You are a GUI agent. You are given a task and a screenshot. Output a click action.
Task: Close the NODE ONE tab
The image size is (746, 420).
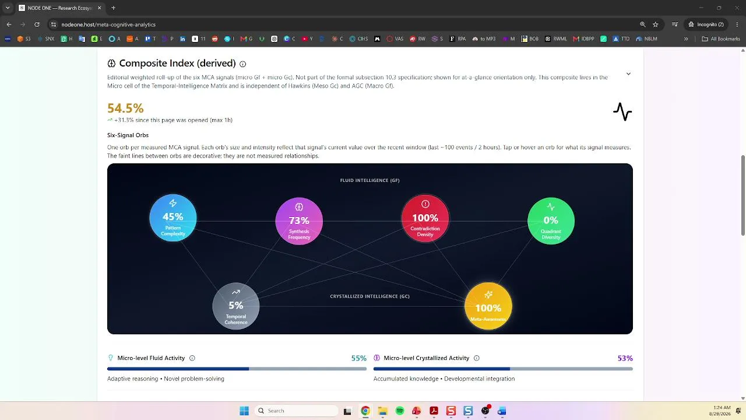pos(99,8)
